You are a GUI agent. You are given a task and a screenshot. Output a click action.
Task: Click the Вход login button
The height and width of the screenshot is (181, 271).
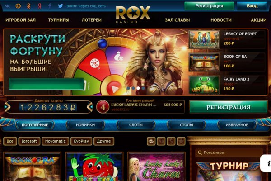point(252,6)
